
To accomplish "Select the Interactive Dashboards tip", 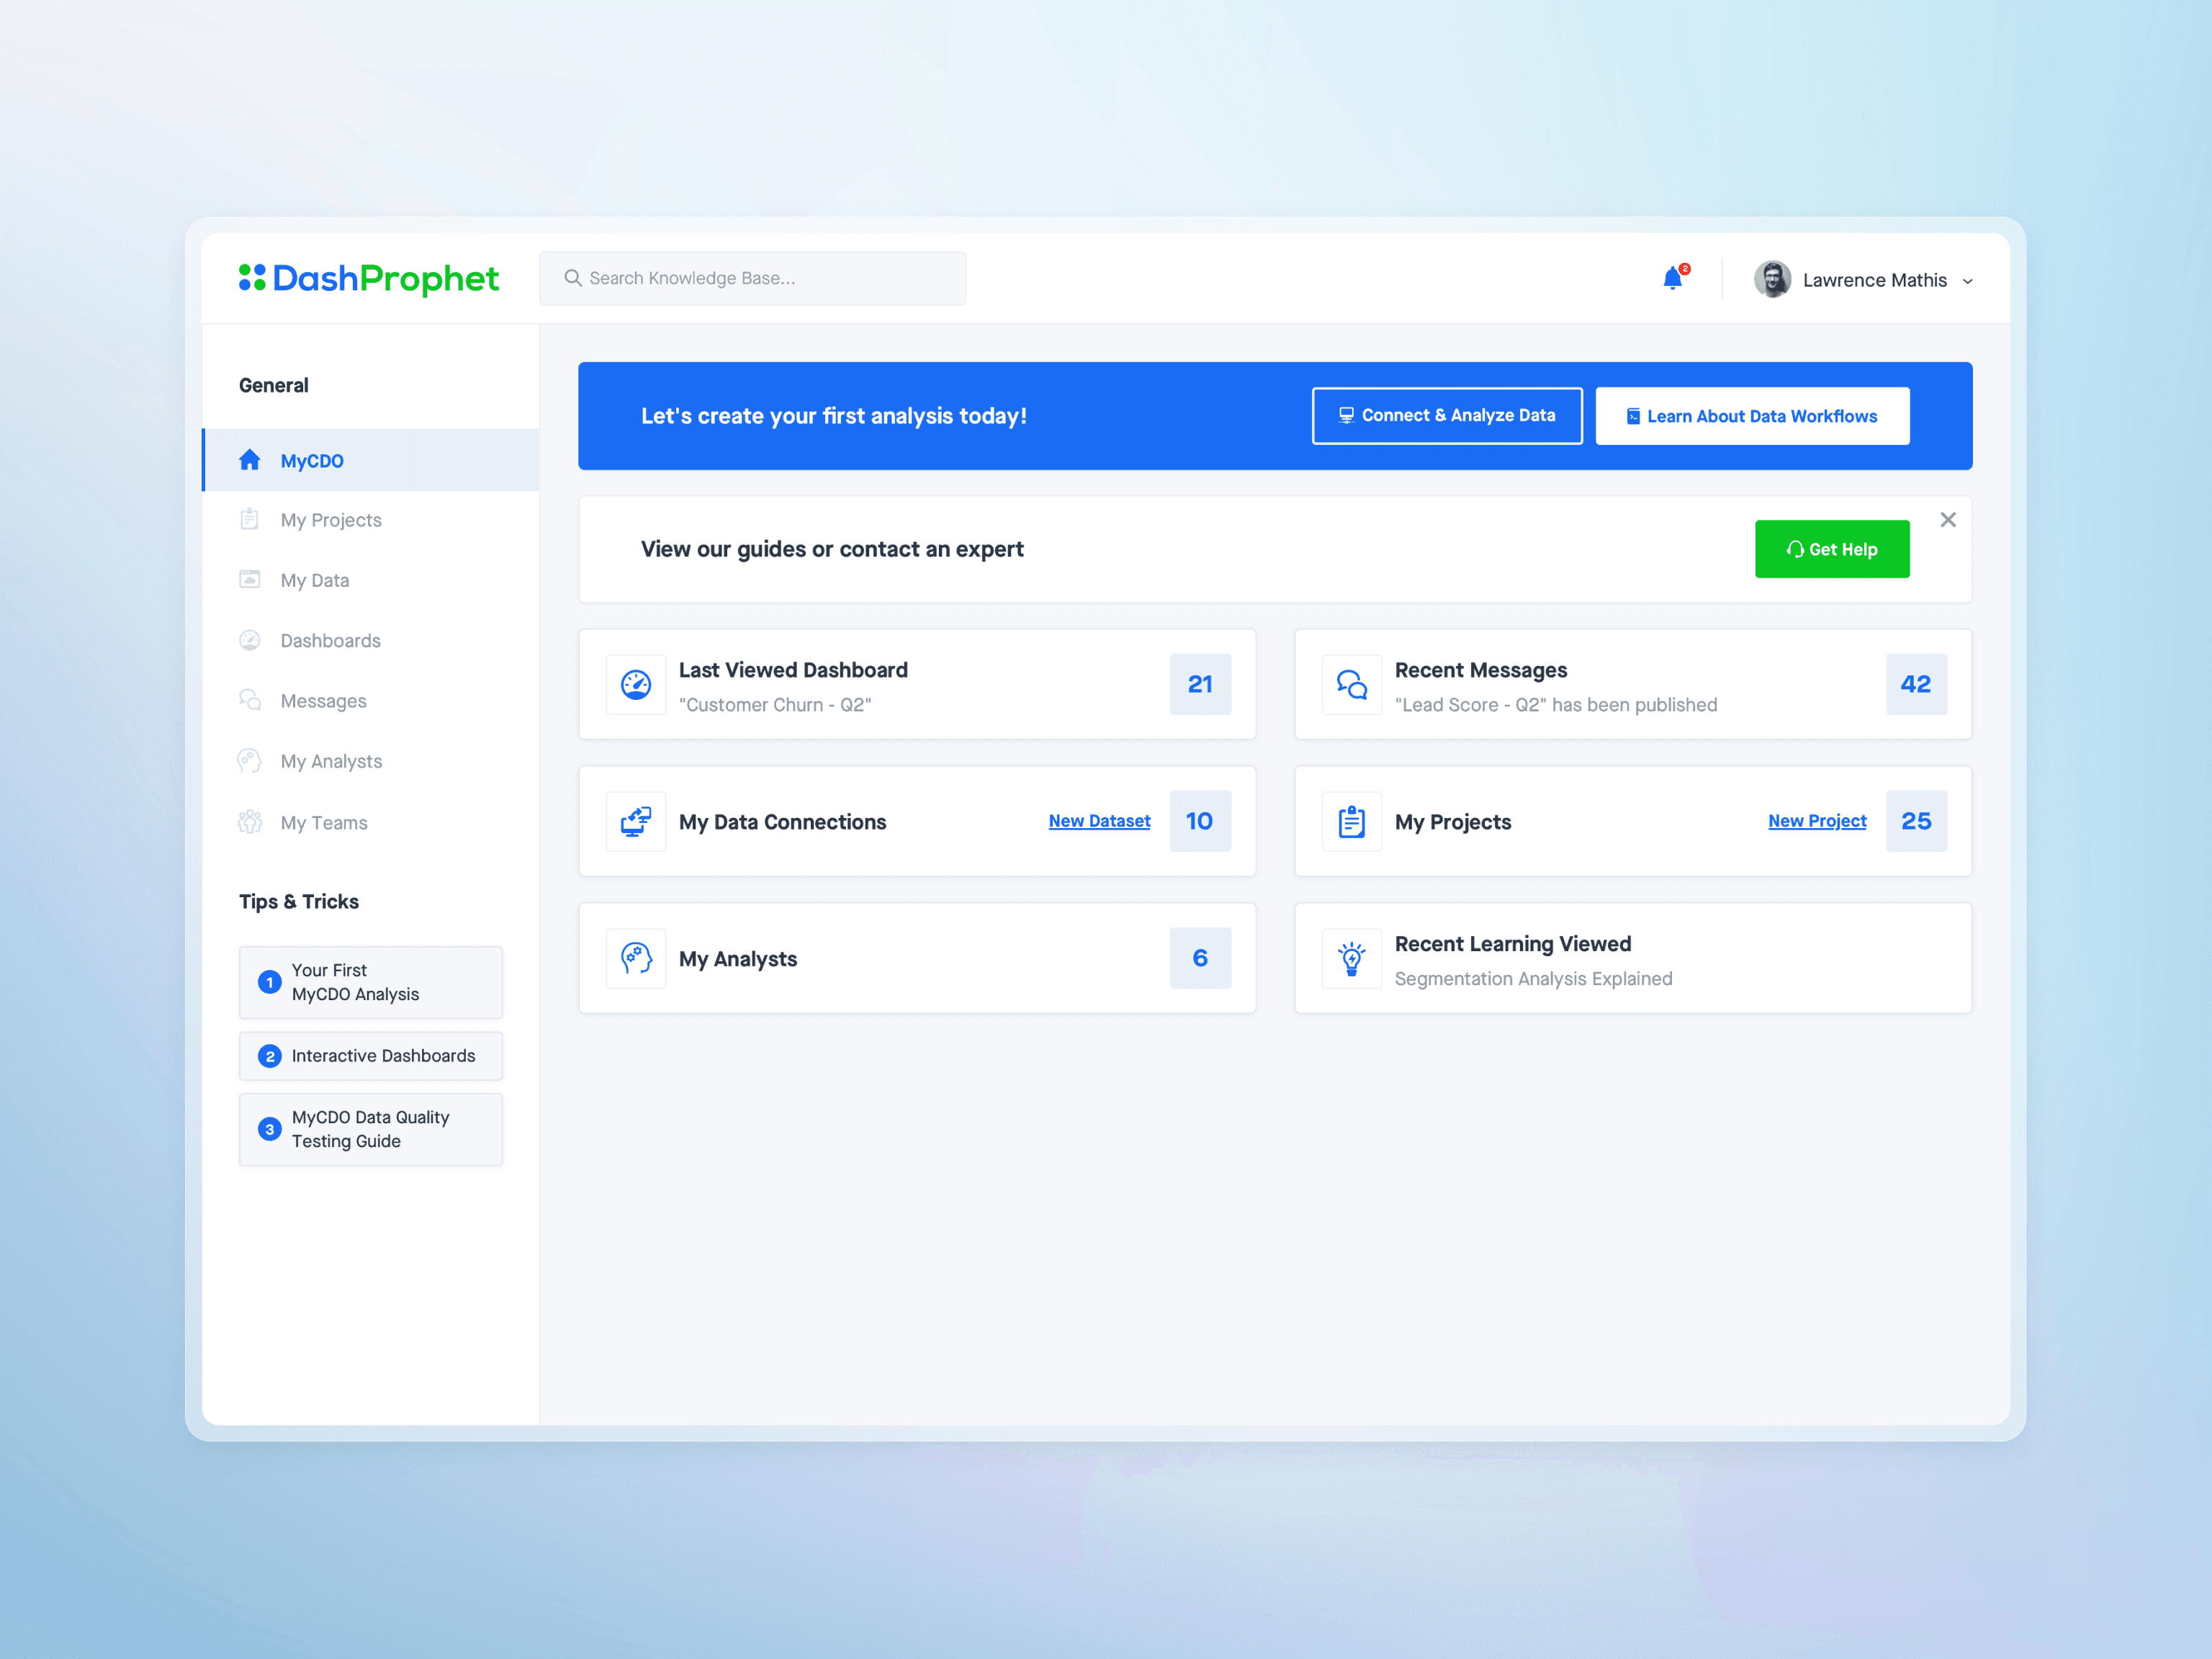I will pos(370,1055).
